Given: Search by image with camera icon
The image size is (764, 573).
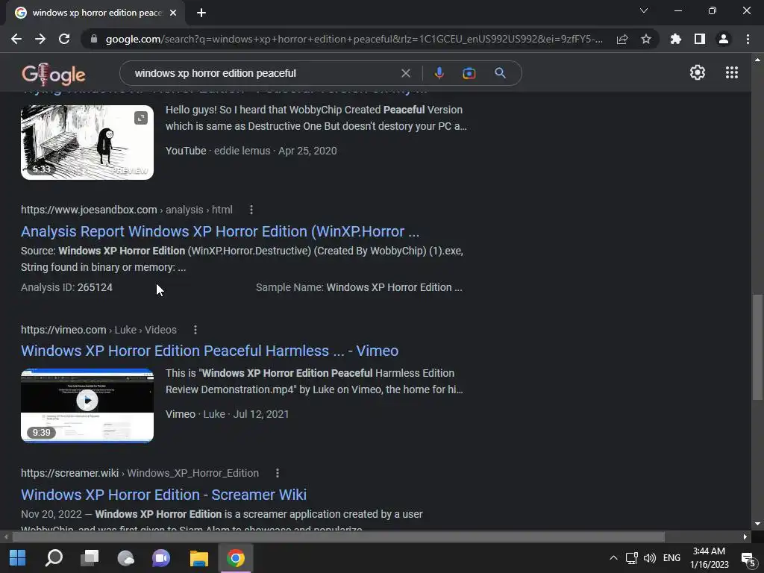Looking at the screenshot, I should click(x=469, y=73).
